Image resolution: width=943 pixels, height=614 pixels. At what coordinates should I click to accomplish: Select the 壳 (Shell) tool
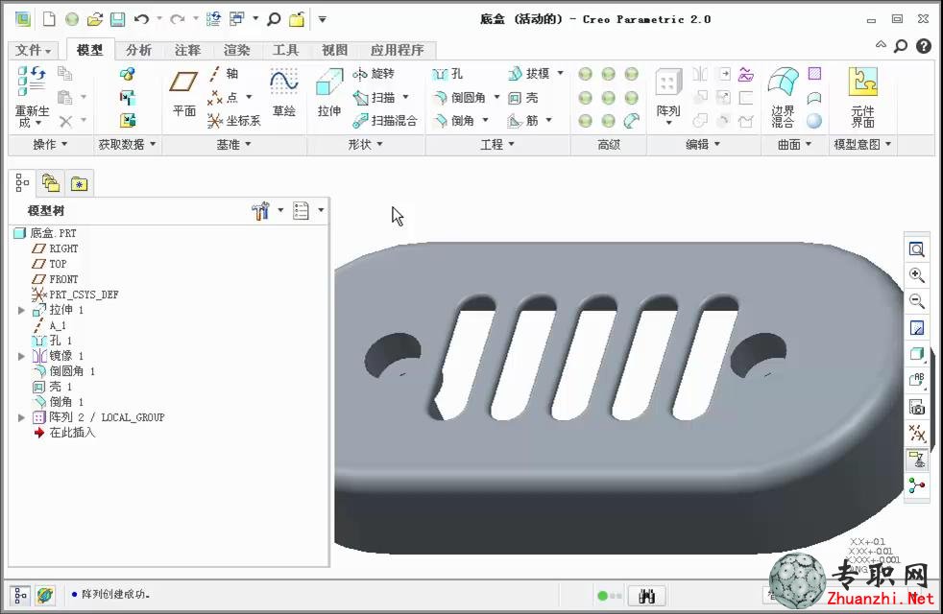[x=523, y=97]
